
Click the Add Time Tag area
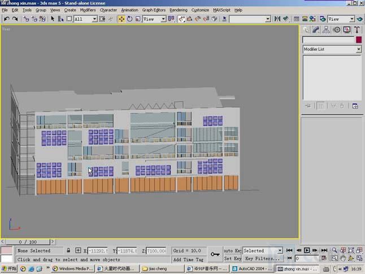[189, 259]
